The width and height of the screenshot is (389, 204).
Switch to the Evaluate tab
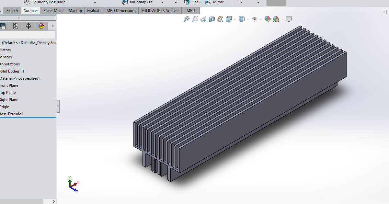click(x=94, y=11)
